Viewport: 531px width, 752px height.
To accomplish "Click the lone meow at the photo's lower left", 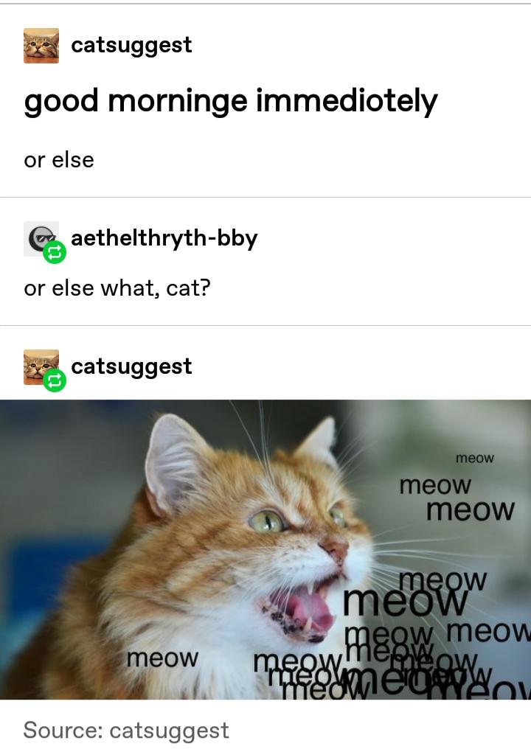I will [x=162, y=658].
